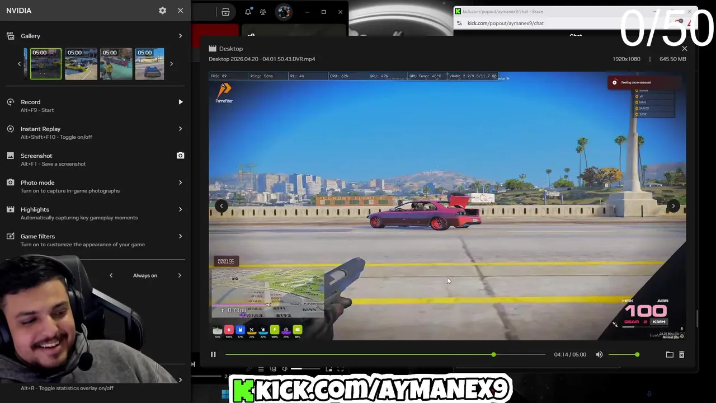
Task: Click the 645.50 MB file size text
Action: tap(673, 59)
